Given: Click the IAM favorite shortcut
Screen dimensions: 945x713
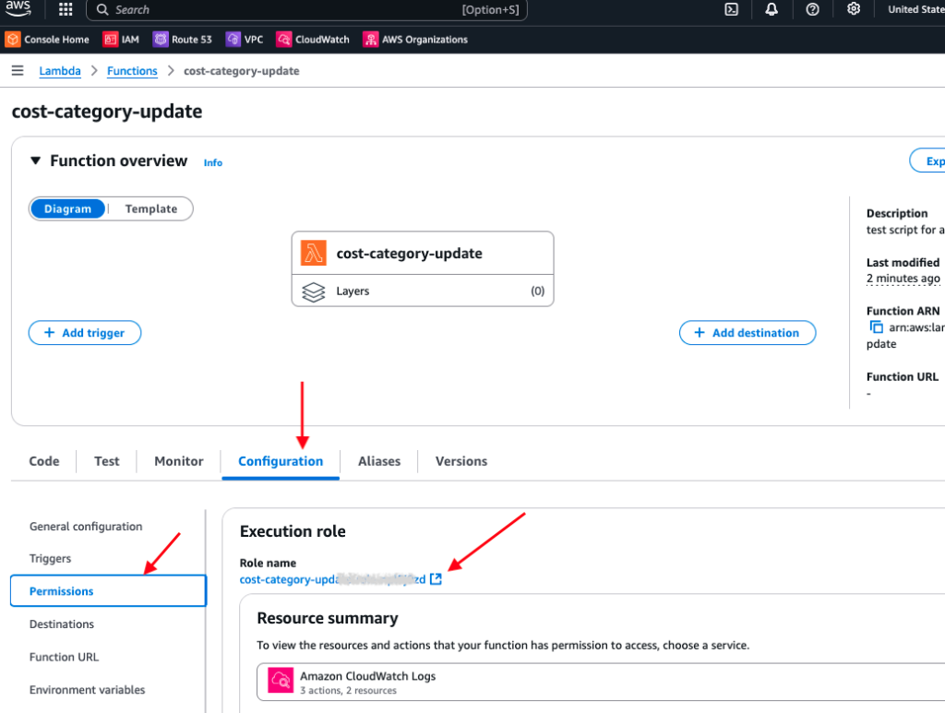Looking at the screenshot, I should (121, 40).
